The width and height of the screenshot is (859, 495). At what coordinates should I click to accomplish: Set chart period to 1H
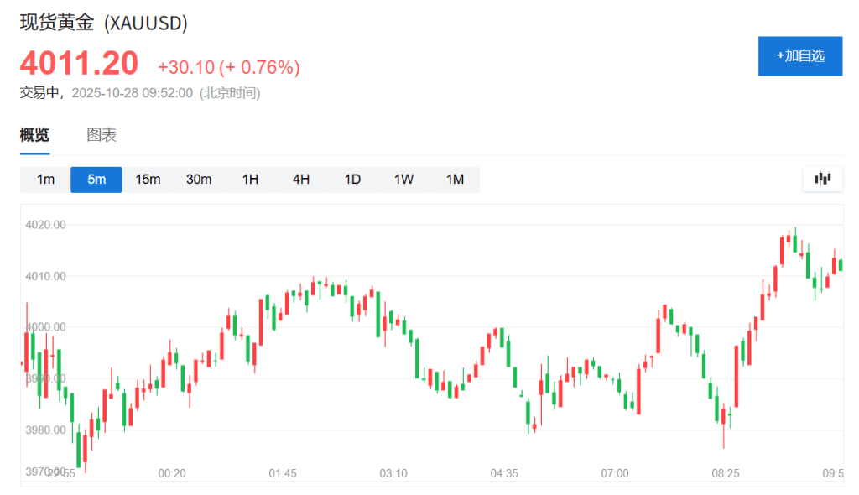pos(250,180)
